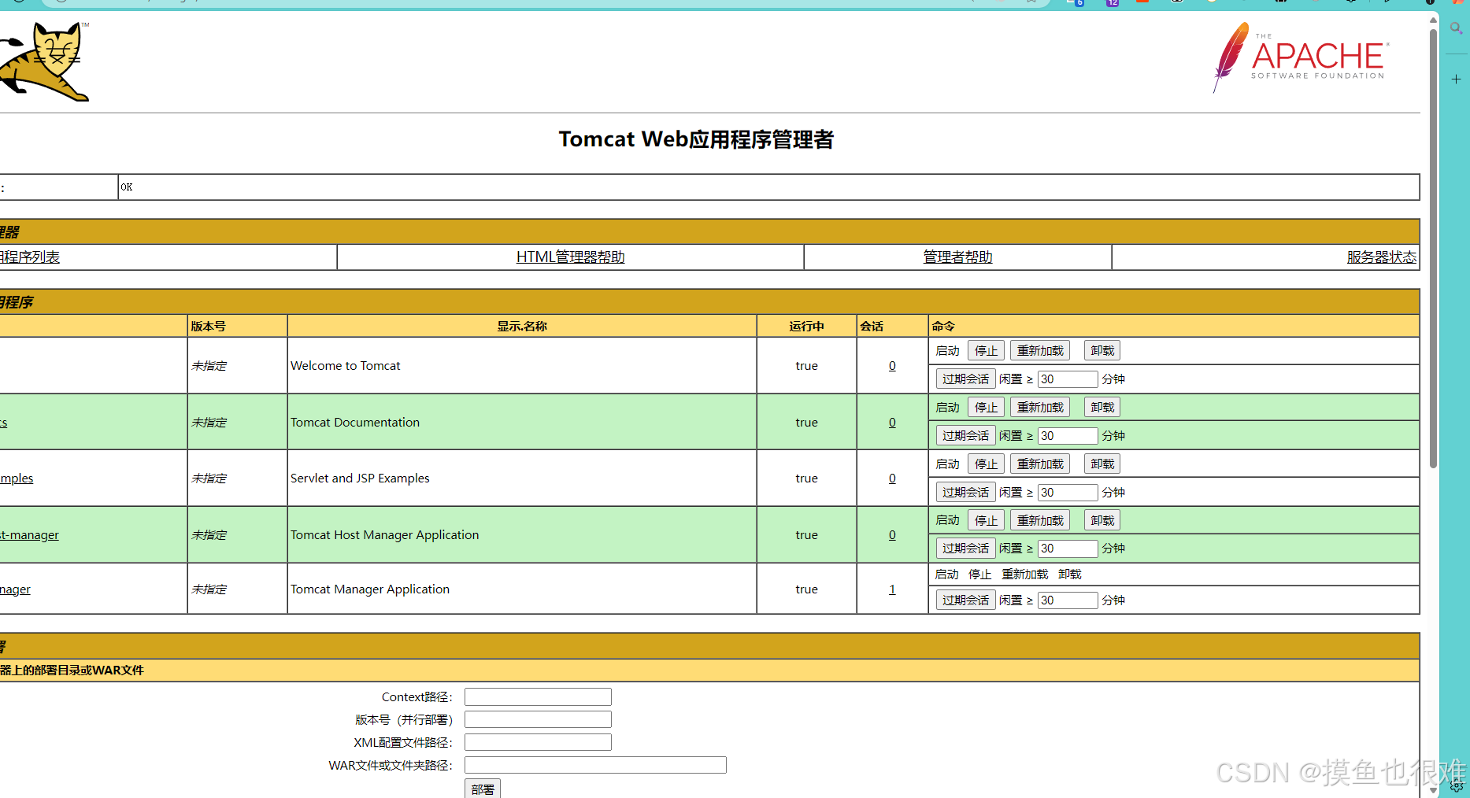Open the host-manager path link
1470x798 pixels.
pyautogui.click(x=30, y=535)
